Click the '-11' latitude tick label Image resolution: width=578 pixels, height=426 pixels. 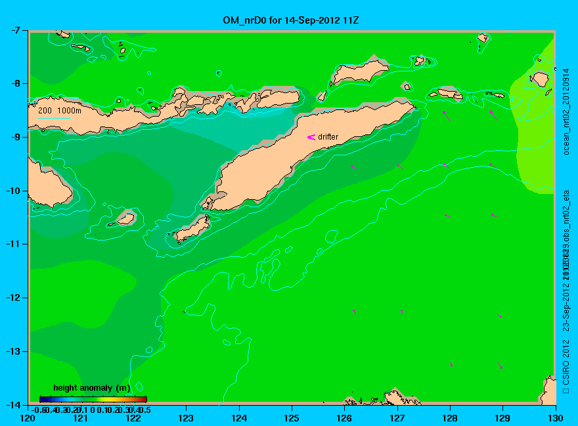pos(13,244)
